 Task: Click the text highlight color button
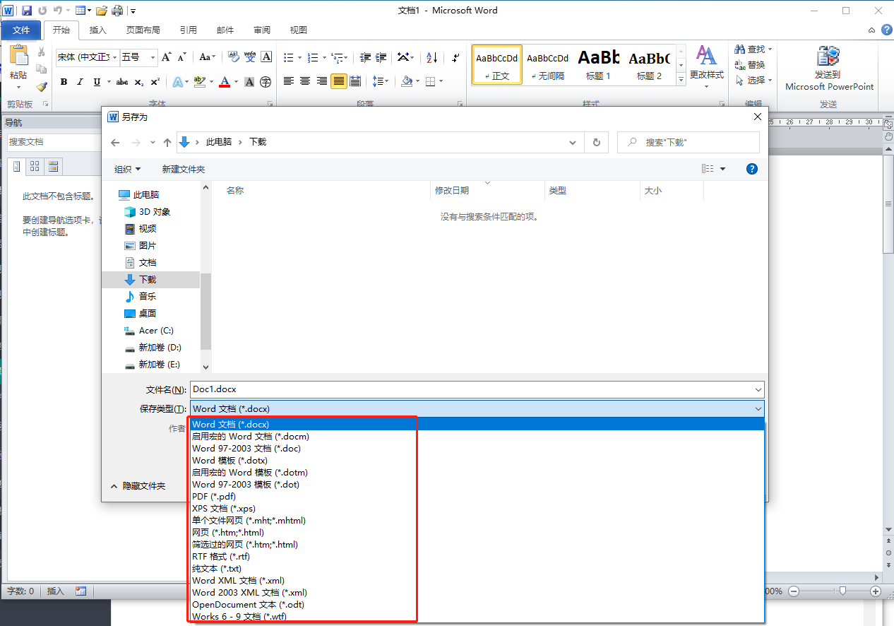pyautogui.click(x=199, y=82)
